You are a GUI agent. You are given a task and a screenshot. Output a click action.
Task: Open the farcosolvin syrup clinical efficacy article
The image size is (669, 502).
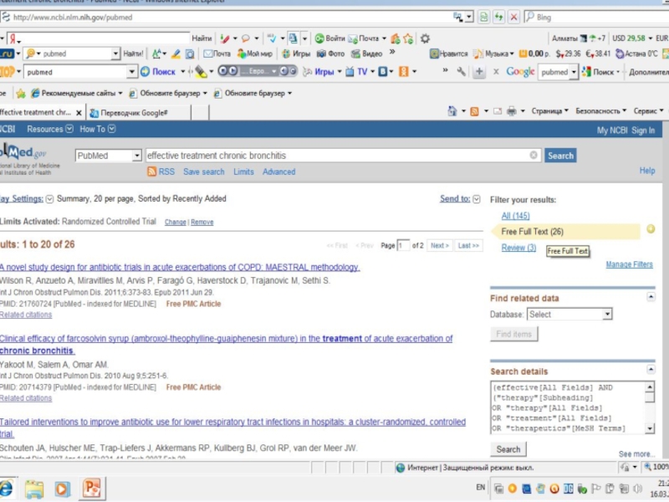(226, 345)
